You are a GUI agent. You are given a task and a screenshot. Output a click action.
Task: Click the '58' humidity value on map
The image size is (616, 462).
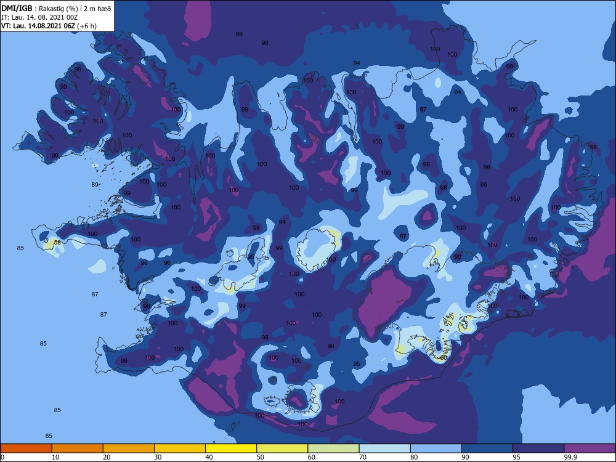57,242
